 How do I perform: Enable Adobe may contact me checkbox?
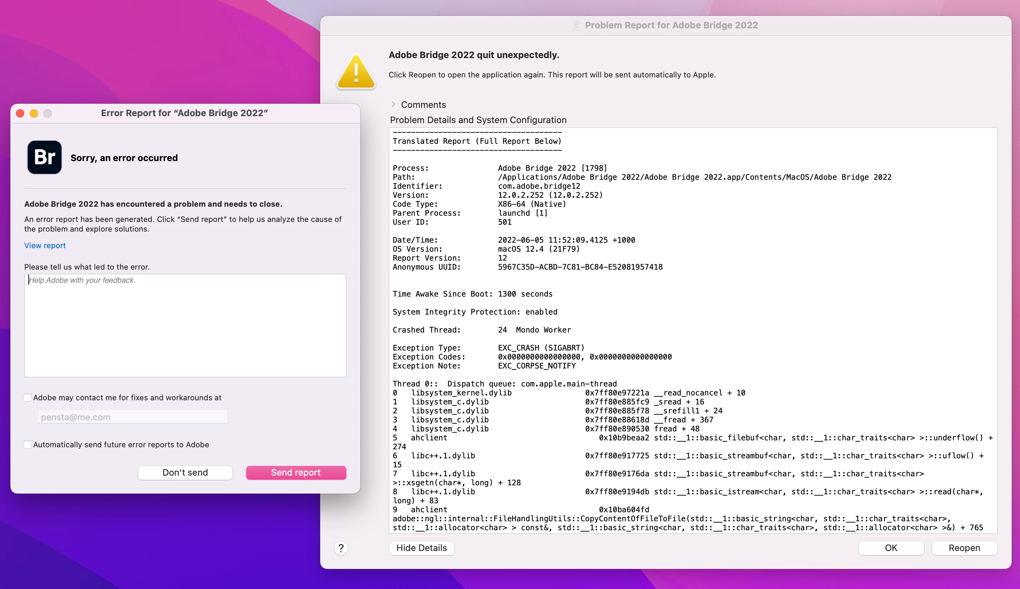(28, 397)
